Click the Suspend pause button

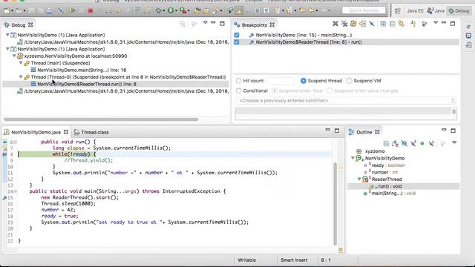tap(82, 10)
